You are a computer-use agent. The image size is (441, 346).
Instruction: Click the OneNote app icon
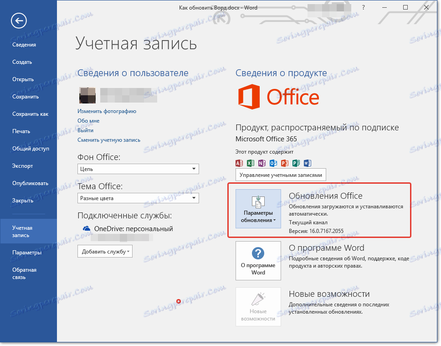pyautogui.click(x=262, y=163)
